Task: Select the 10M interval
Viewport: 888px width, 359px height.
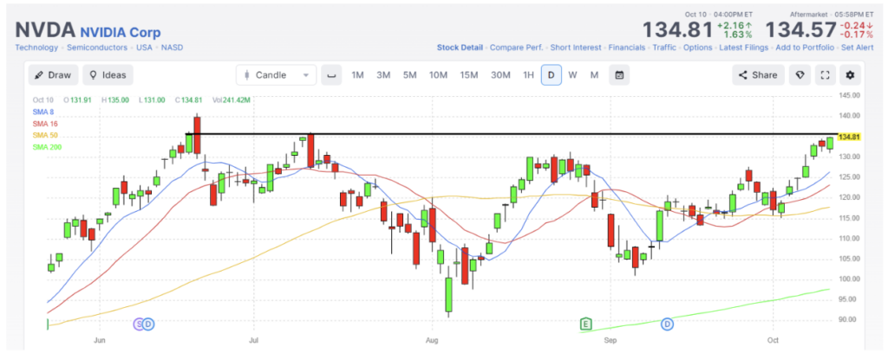Action: [x=438, y=75]
